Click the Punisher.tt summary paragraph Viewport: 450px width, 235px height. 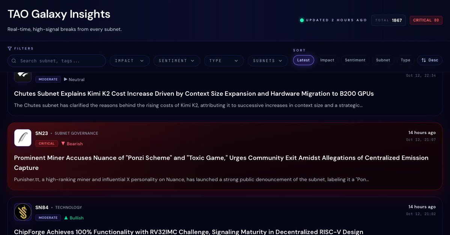click(x=191, y=180)
